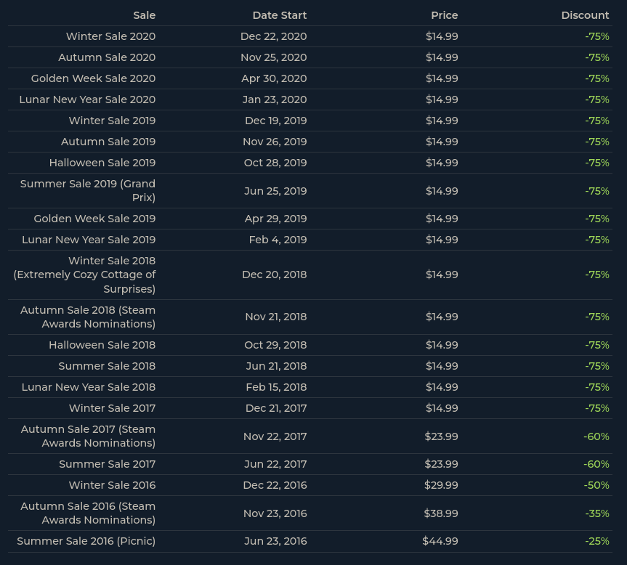Click the -25% discount value
Viewport: 627px width, 565px height.
point(597,541)
